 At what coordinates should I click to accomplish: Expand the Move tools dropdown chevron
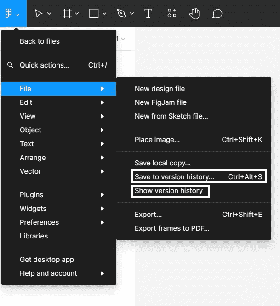point(49,14)
